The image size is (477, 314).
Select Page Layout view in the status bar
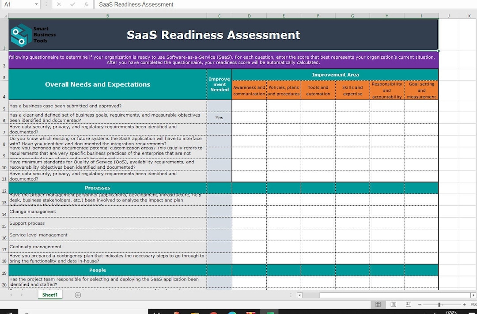point(393,304)
